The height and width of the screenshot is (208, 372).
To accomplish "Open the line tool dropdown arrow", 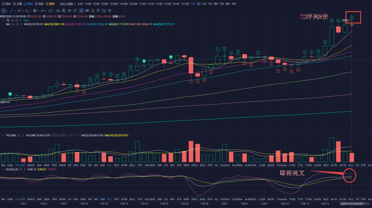I will point(15,11).
